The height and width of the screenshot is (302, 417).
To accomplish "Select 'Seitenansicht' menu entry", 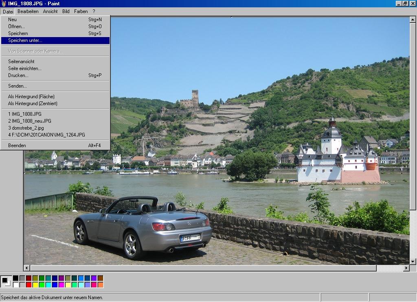I will pyautogui.click(x=21, y=62).
